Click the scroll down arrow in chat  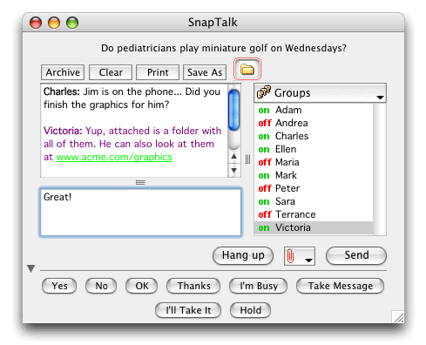point(233,170)
